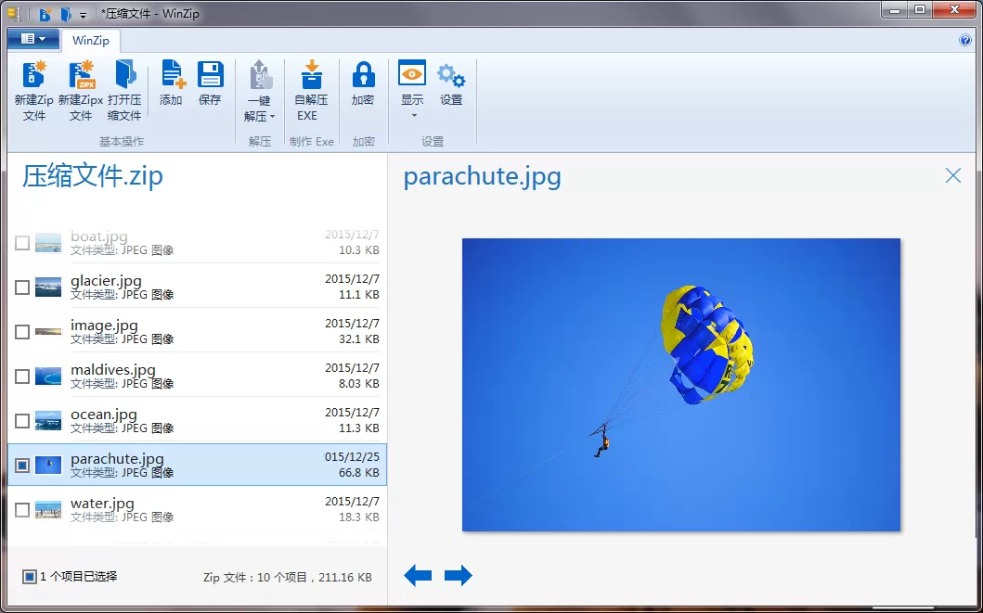This screenshot has height=613, width=983.
Task: Click quick access open file icon in title bar
Action: 65,14
